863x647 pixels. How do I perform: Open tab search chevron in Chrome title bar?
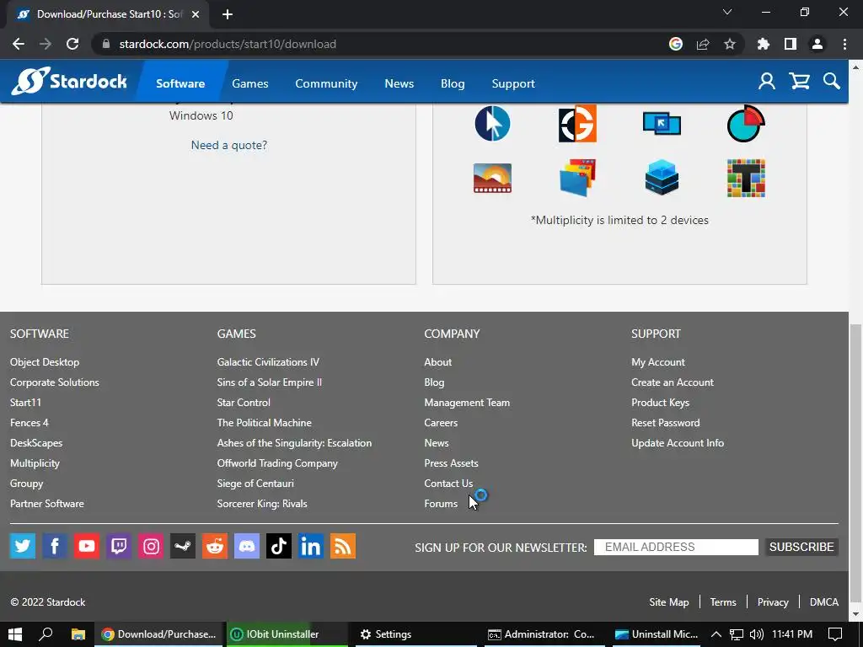(x=726, y=12)
